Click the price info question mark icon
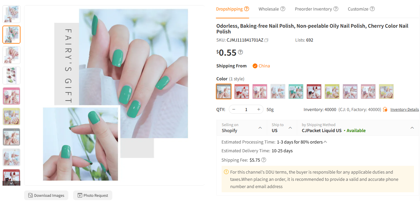 tap(240, 52)
